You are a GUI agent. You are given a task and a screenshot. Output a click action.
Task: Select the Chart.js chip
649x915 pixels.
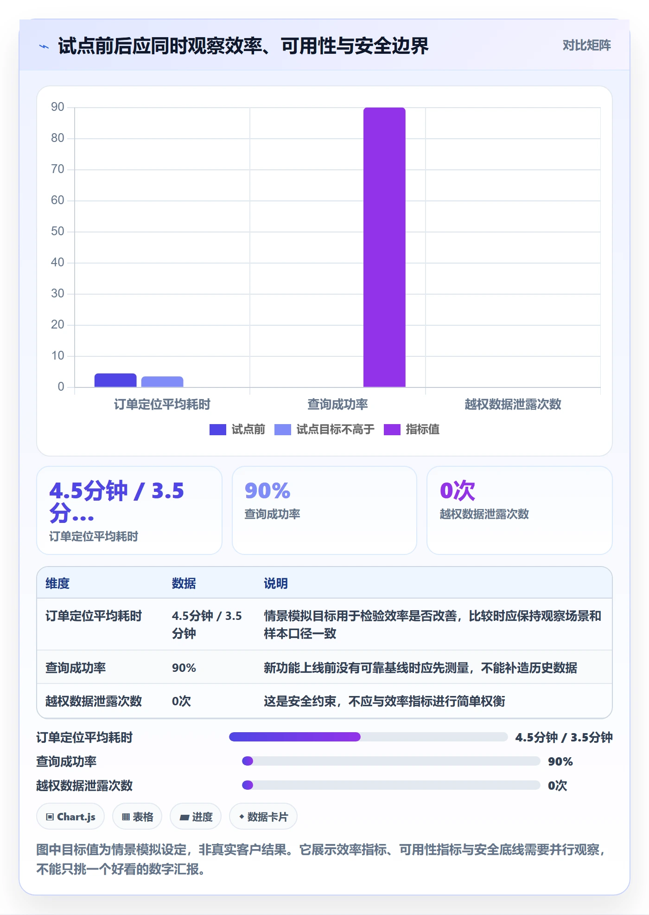[70, 816]
